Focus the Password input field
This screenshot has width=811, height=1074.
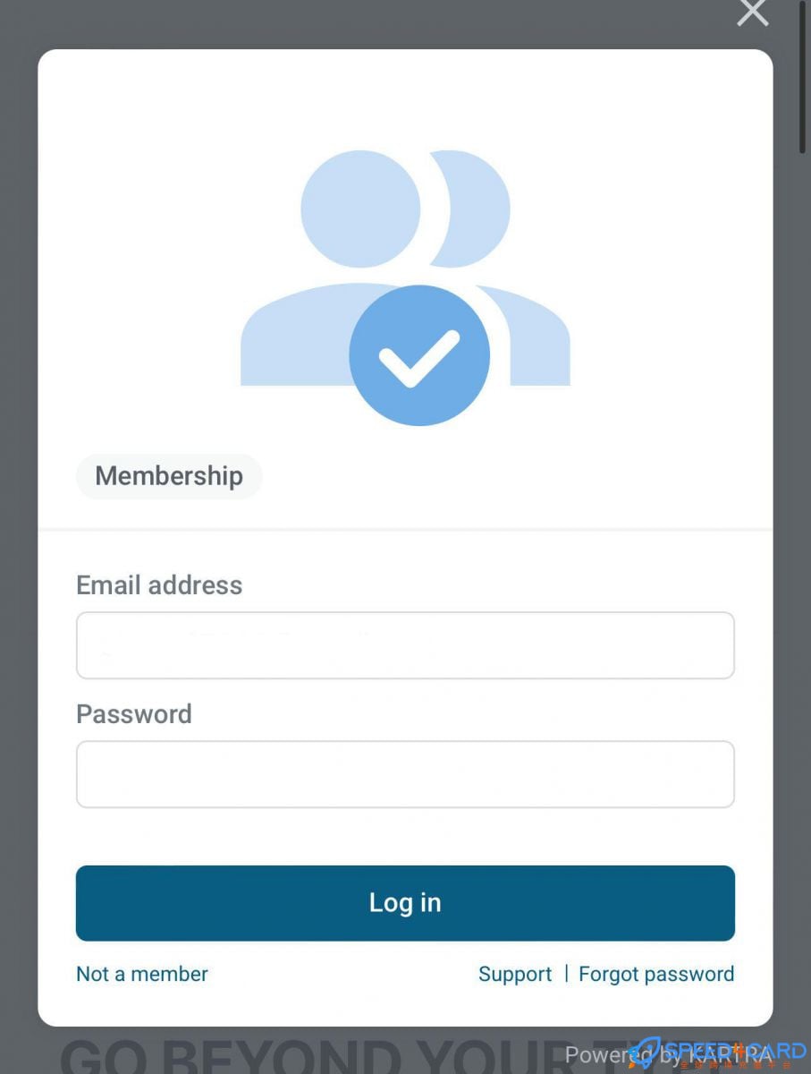(x=405, y=774)
